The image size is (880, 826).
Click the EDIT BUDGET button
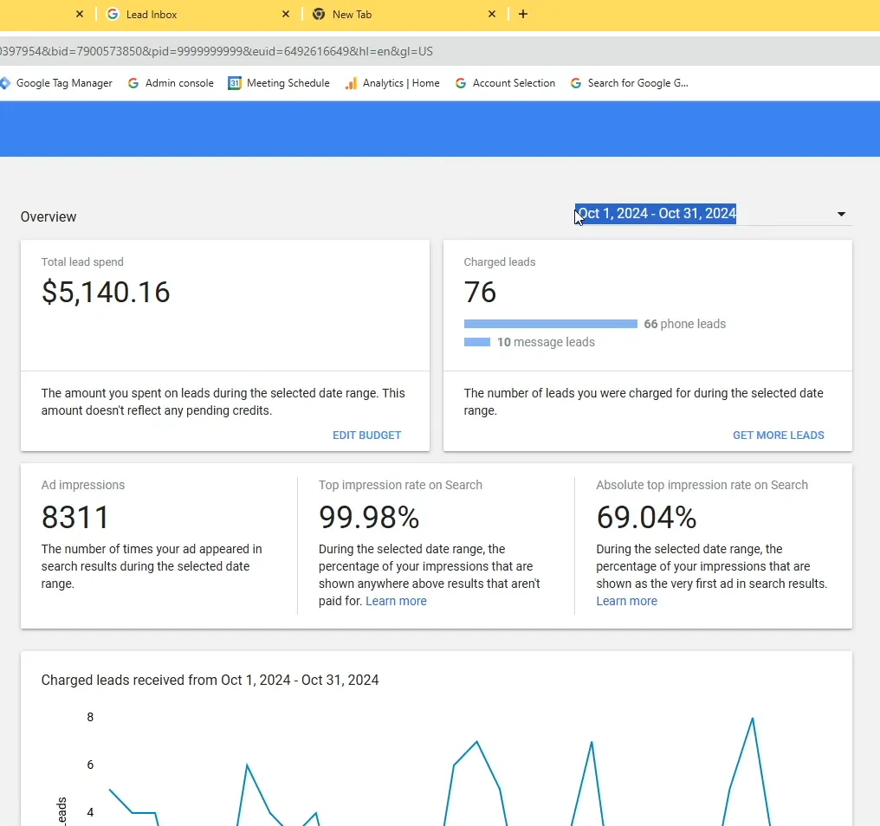pos(366,436)
